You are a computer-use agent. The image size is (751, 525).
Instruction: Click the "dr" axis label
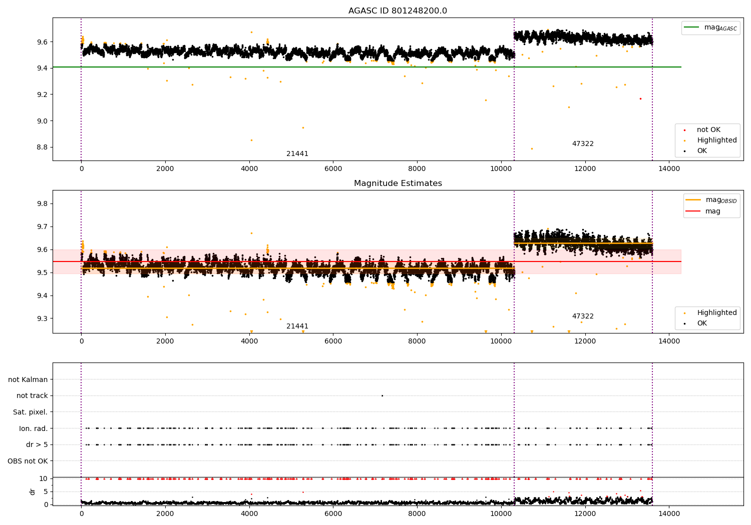coord(33,491)
